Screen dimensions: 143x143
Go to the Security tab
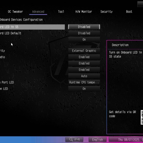[106, 12]
